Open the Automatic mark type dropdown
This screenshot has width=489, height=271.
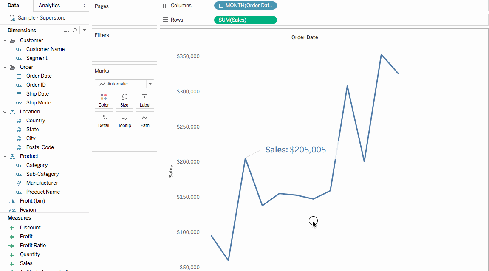[124, 84]
